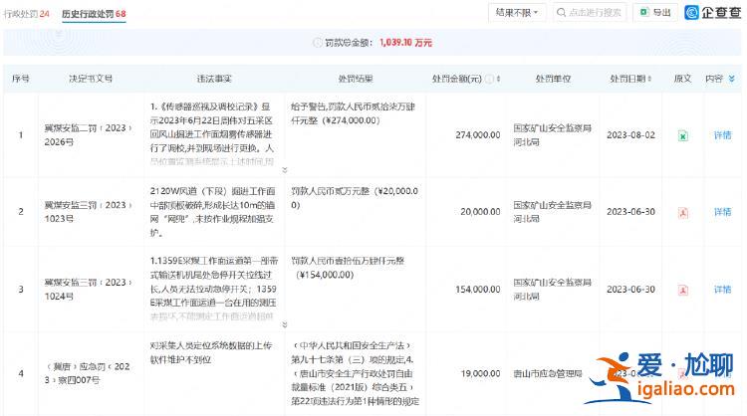Expand all content via 内容 double chevron
The height and width of the screenshot is (416, 747).
732,79
